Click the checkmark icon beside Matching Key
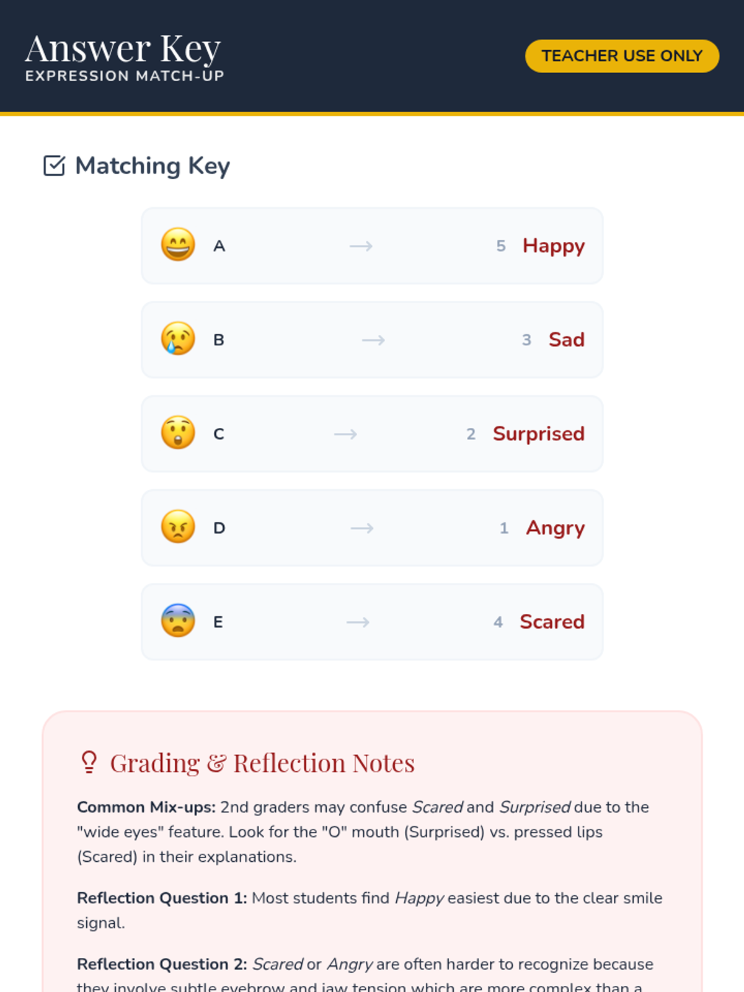The height and width of the screenshot is (992, 744). tap(54, 166)
